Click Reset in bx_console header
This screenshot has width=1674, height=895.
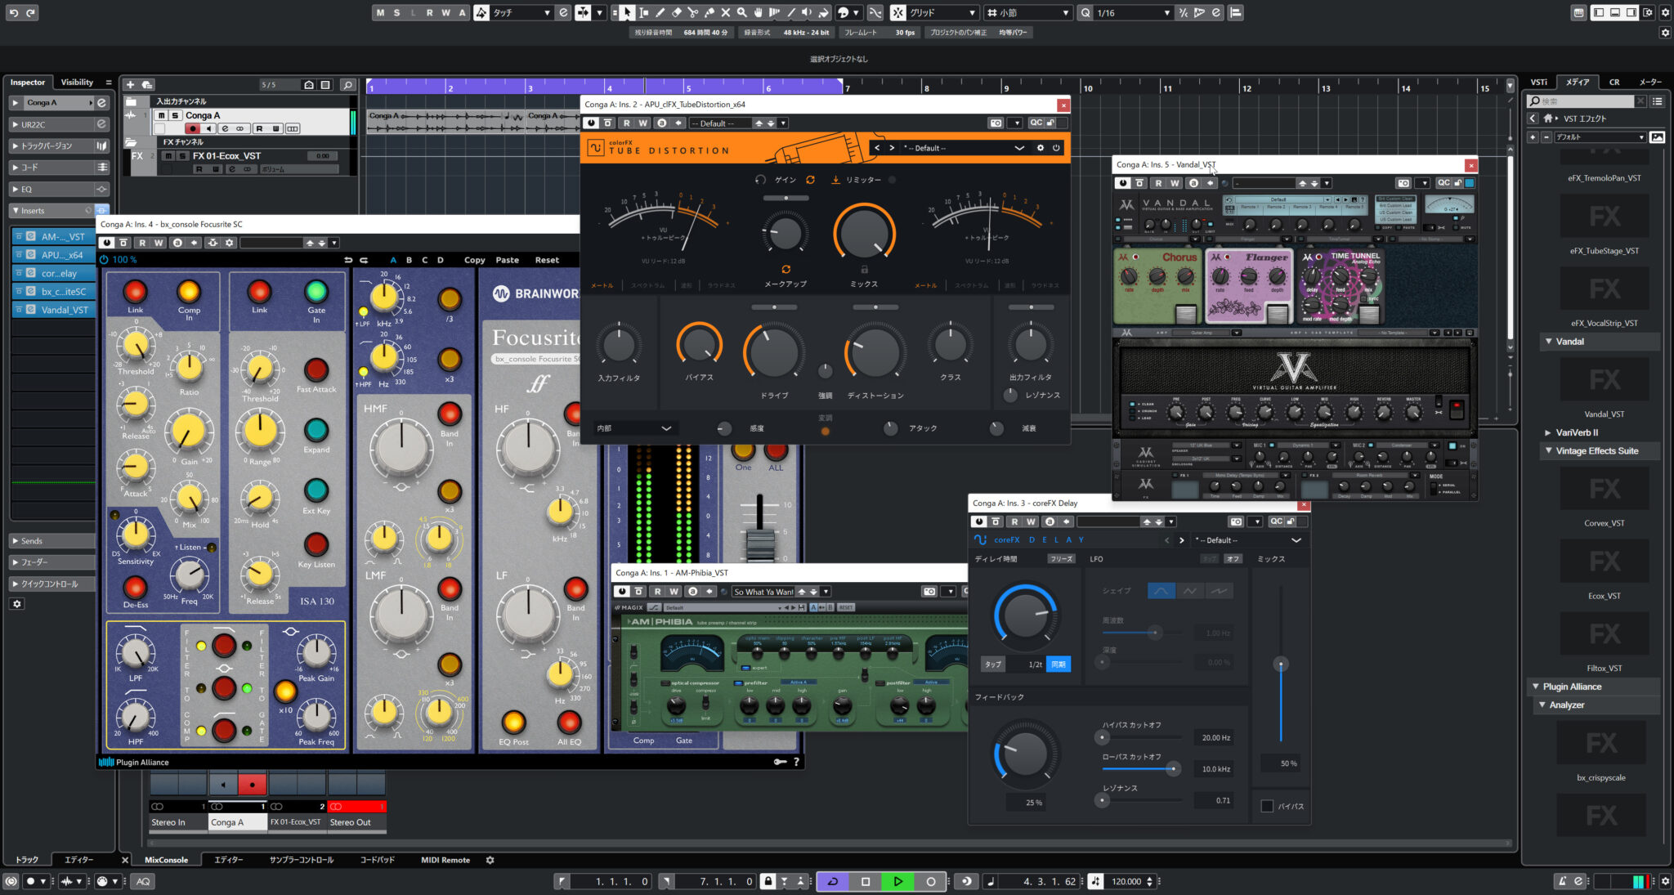pyautogui.click(x=547, y=260)
